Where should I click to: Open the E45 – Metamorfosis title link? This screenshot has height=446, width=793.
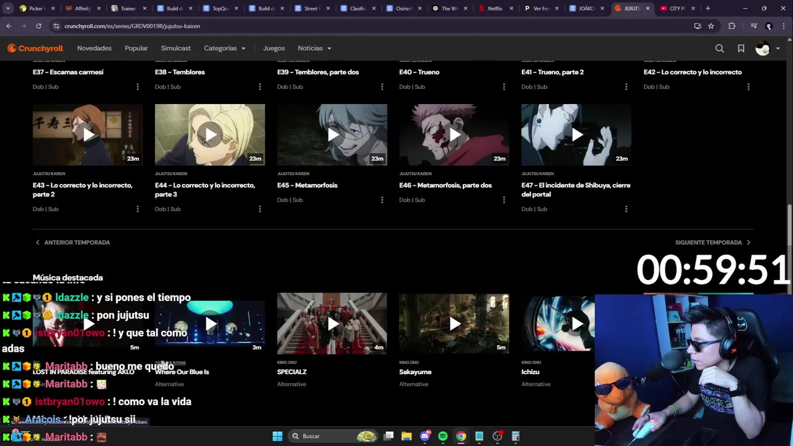[307, 185]
